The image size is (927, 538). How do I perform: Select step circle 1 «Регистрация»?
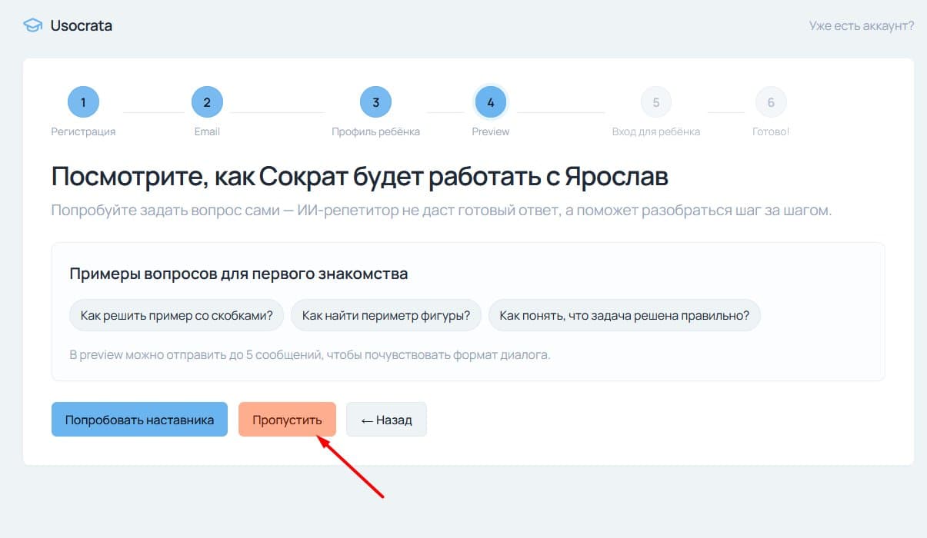(83, 101)
